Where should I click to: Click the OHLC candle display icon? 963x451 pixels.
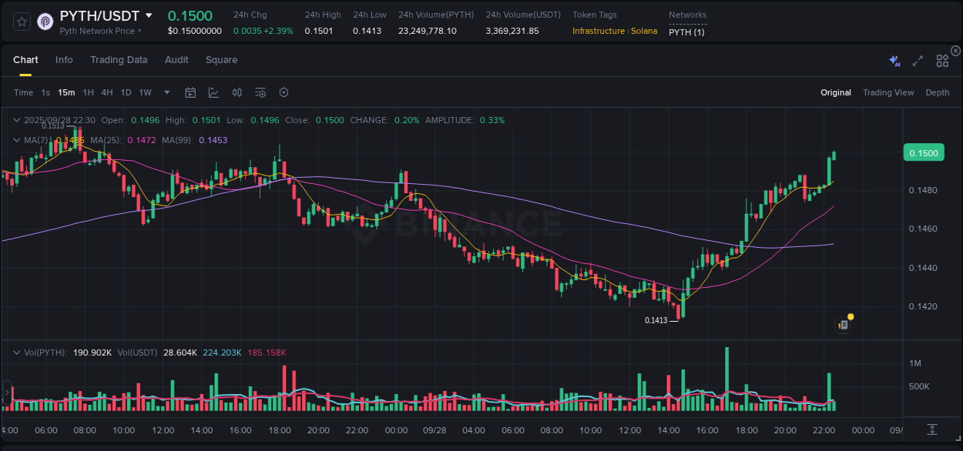pos(237,92)
